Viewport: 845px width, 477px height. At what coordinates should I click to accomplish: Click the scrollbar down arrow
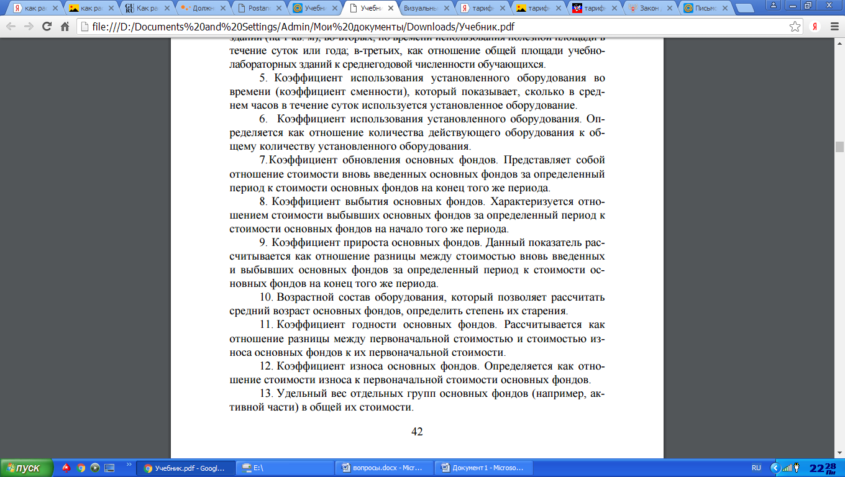tap(839, 454)
